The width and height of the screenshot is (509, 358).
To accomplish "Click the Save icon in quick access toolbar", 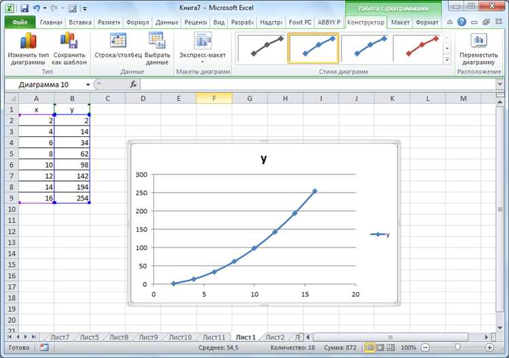I will [x=24, y=8].
